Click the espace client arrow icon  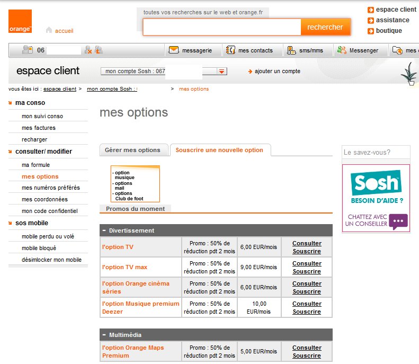[x=371, y=10]
